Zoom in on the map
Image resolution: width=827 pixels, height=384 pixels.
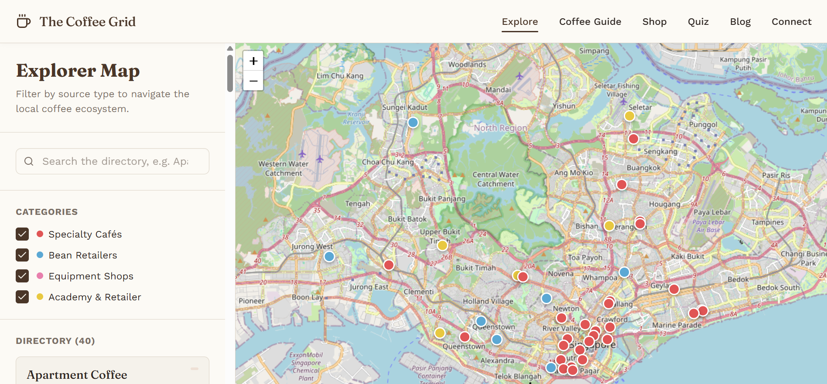click(x=253, y=61)
